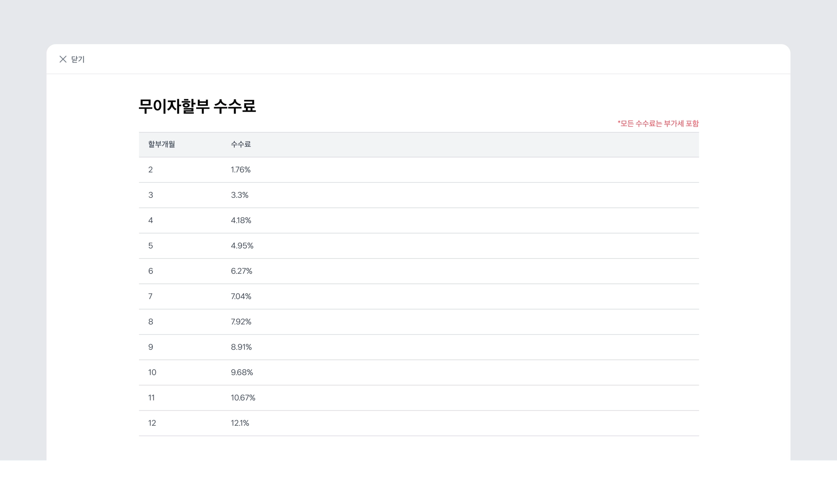
Task: Select the 6.27% fee cell
Action: click(x=241, y=271)
